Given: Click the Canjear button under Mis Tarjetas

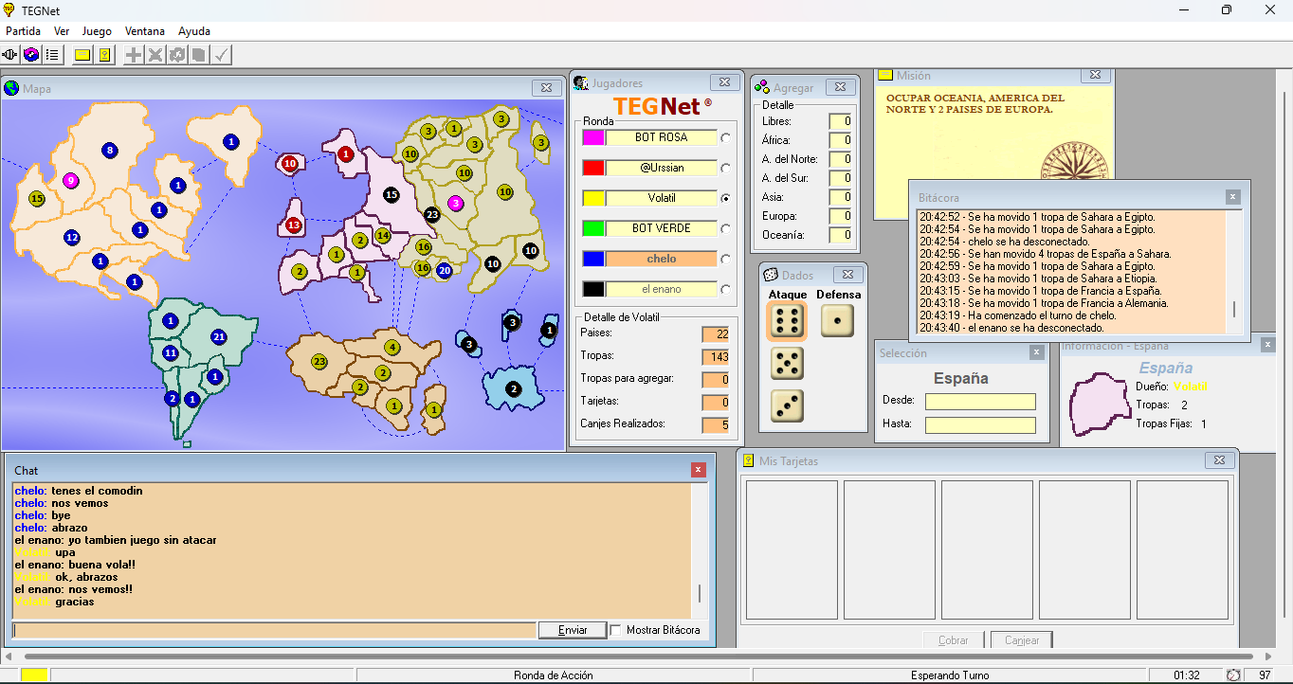Looking at the screenshot, I should [x=1021, y=640].
